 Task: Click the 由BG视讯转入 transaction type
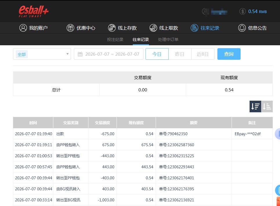point(68,189)
